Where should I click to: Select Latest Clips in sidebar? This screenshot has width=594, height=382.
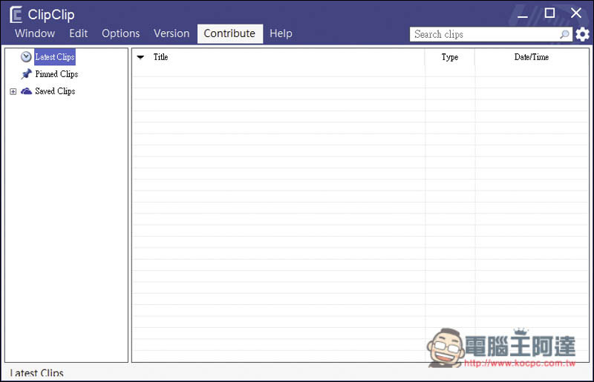click(55, 57)
